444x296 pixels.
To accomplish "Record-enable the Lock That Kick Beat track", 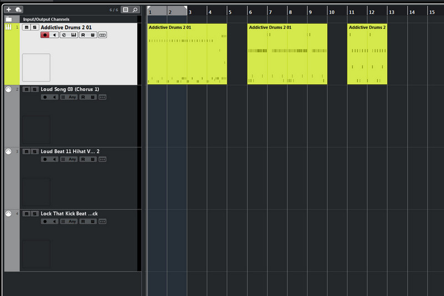I will coord(45,222).
